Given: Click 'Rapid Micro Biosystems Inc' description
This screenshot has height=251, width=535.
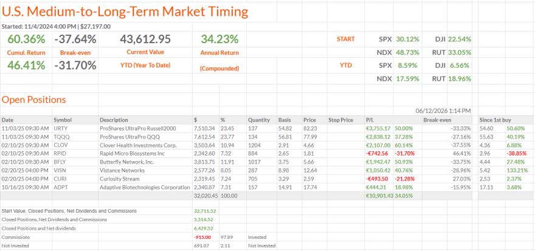Looking at the screenshot, I should point(132,154).
